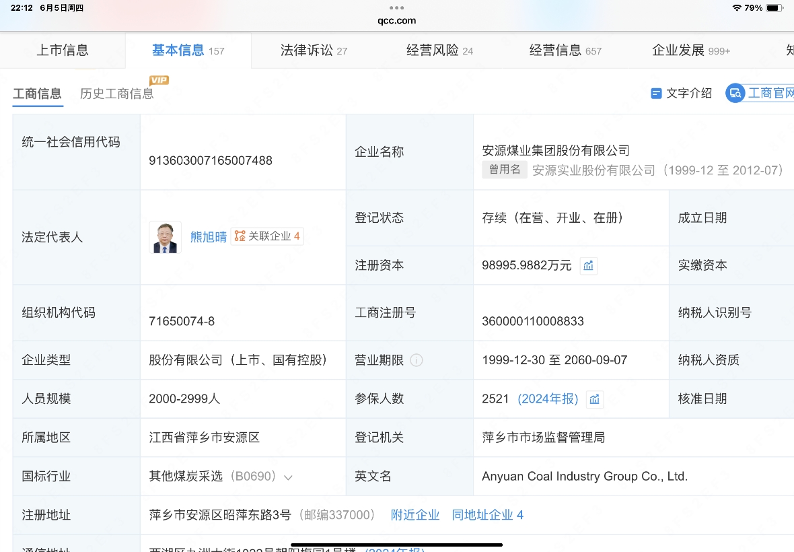This screenshot has width=794, height=552.
Task: Select the 工商信息 sub-tab
Action: coord(37,94)
